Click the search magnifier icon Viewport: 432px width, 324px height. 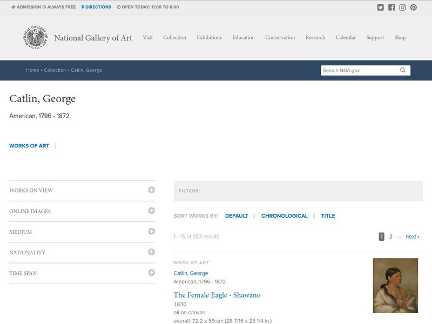click(403, 70)
